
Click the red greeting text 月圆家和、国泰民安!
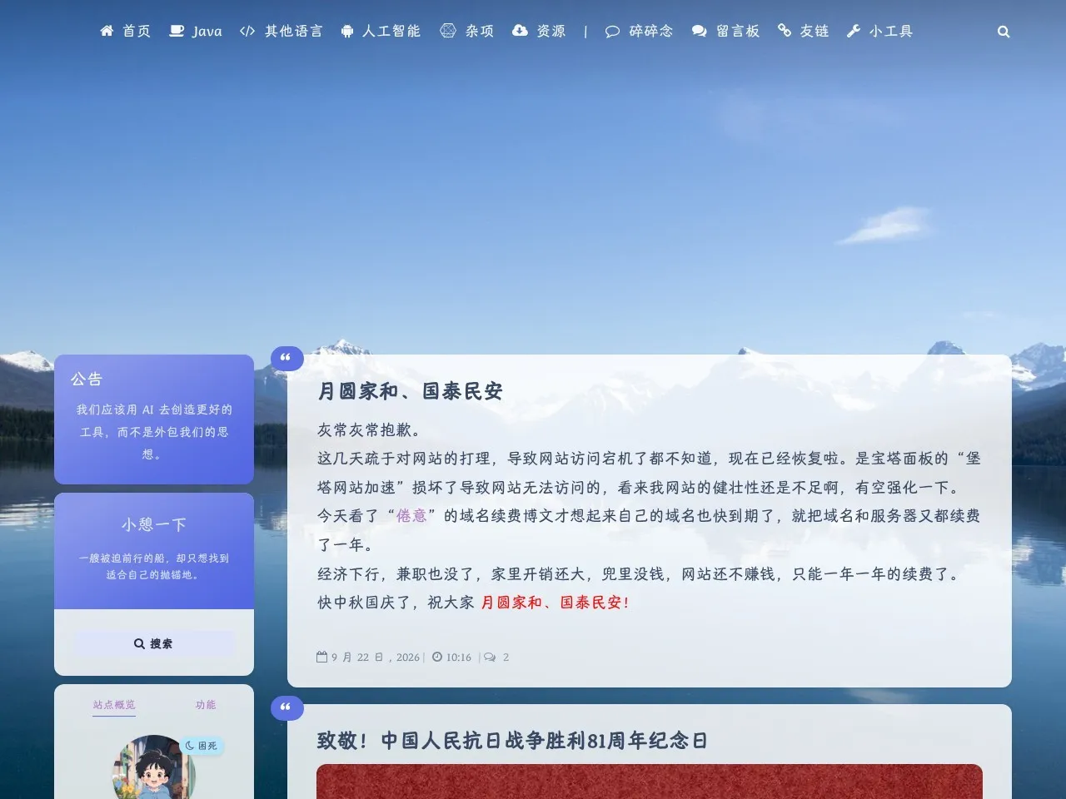[x=555, y=603]
